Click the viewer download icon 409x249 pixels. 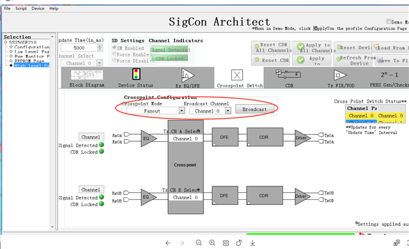coord(252,243)
